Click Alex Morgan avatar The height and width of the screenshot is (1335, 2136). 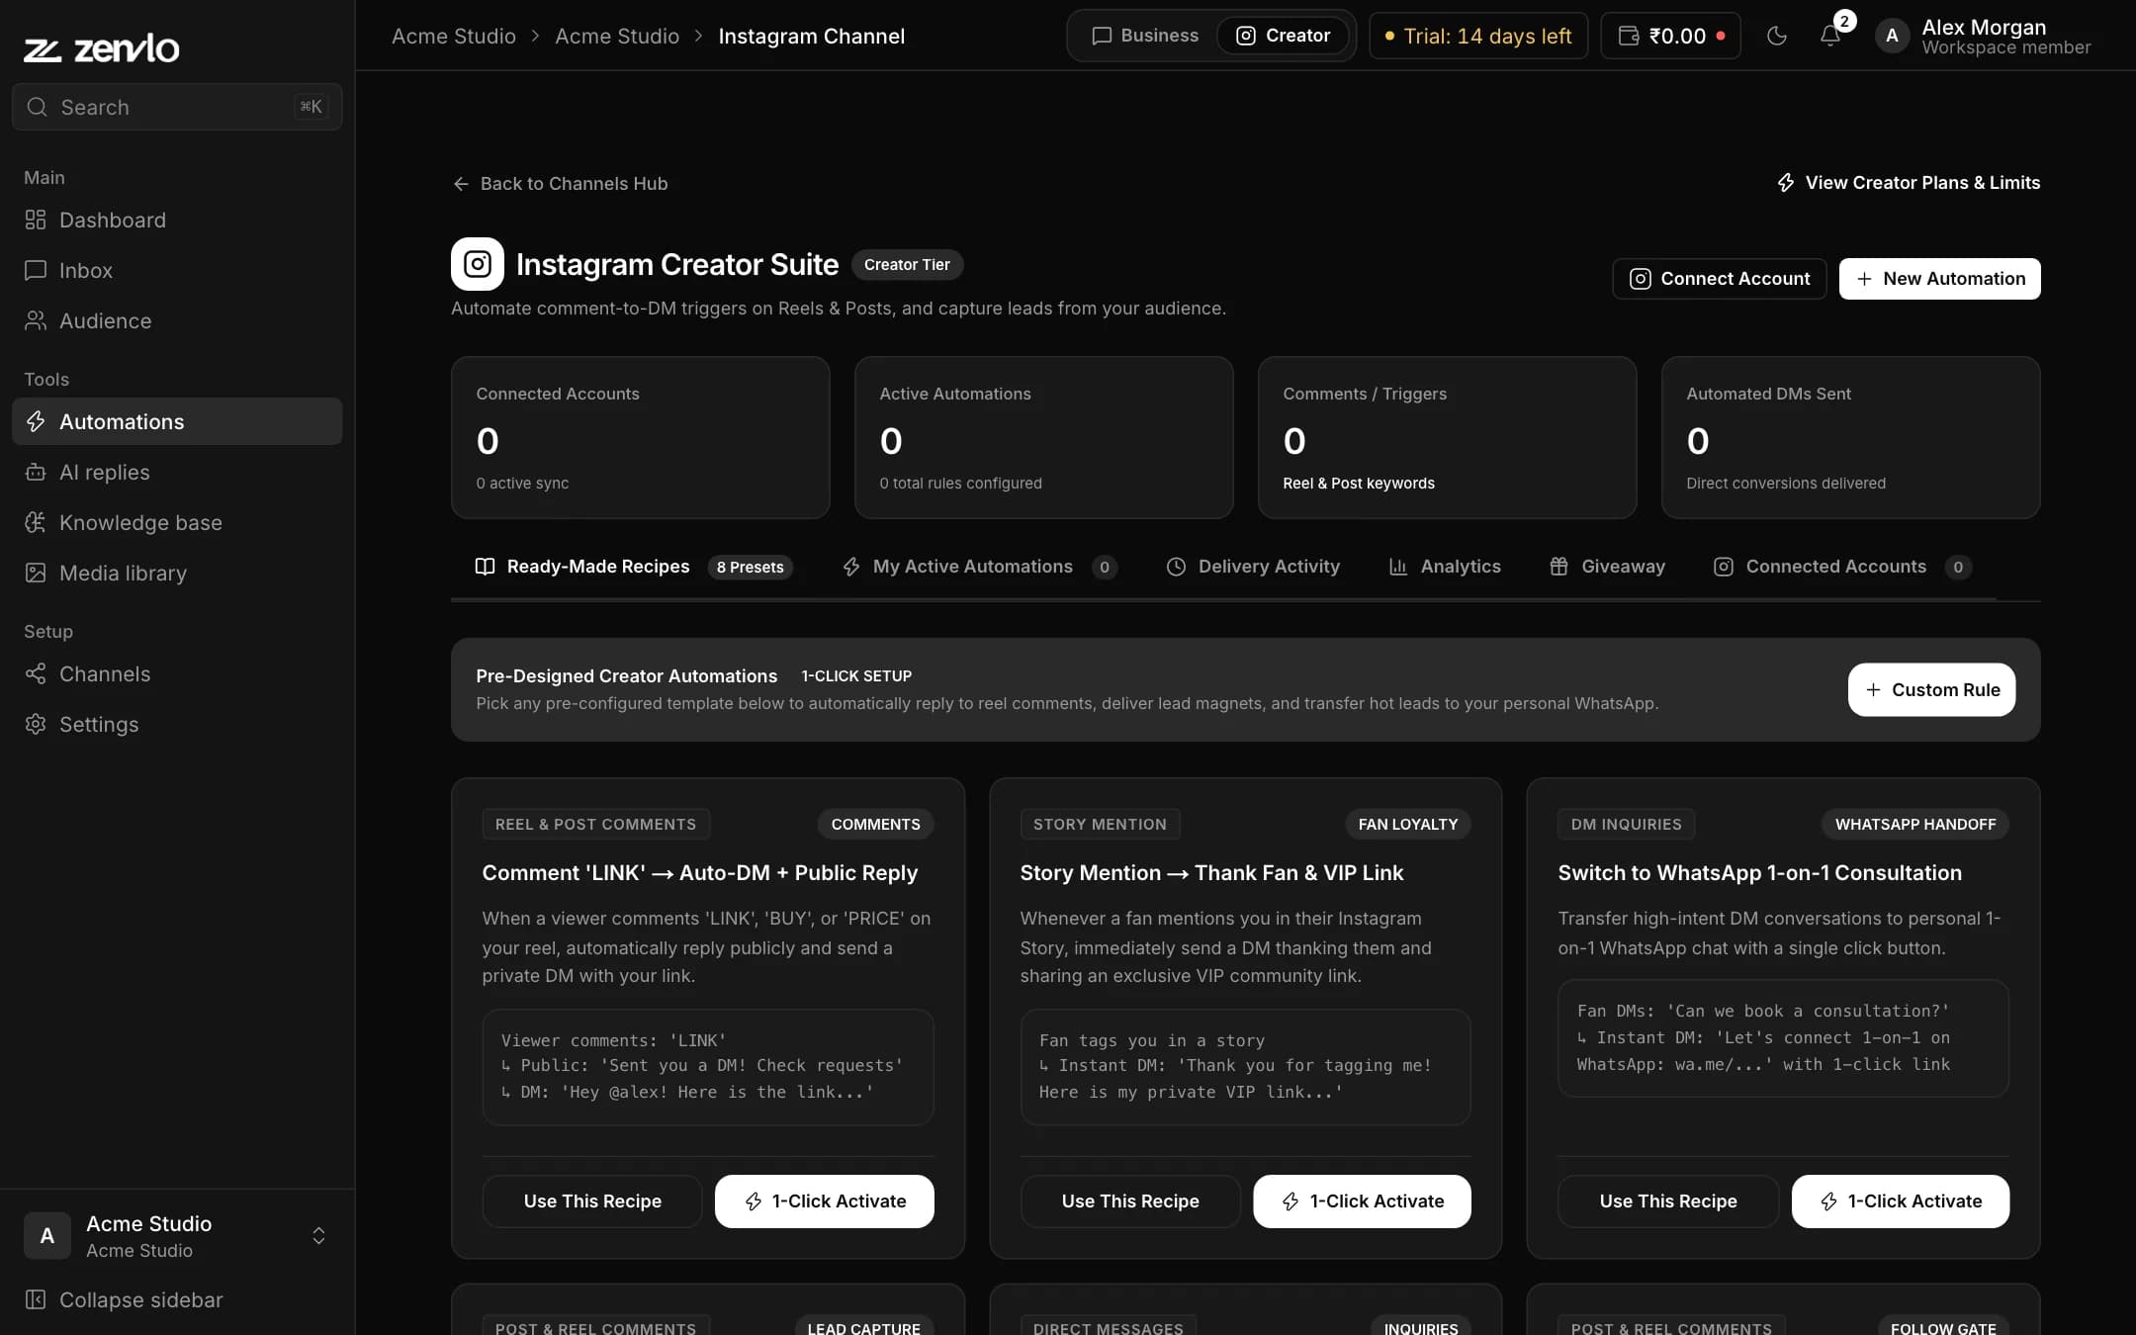1892,36
